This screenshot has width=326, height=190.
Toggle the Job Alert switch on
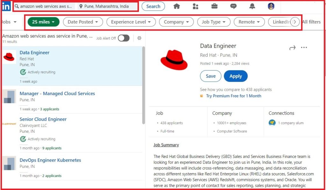click(x=124, y=38)
